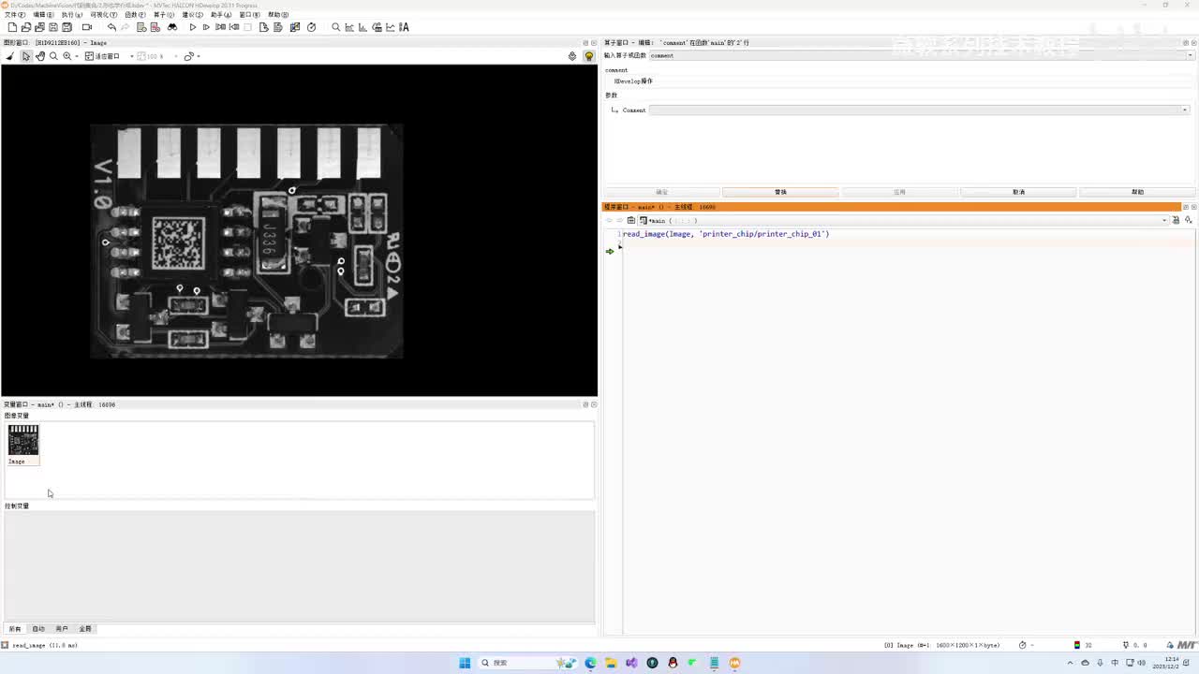Open the gray histogram tool
The image size is (1199, 674).
(x=349, y=27)
